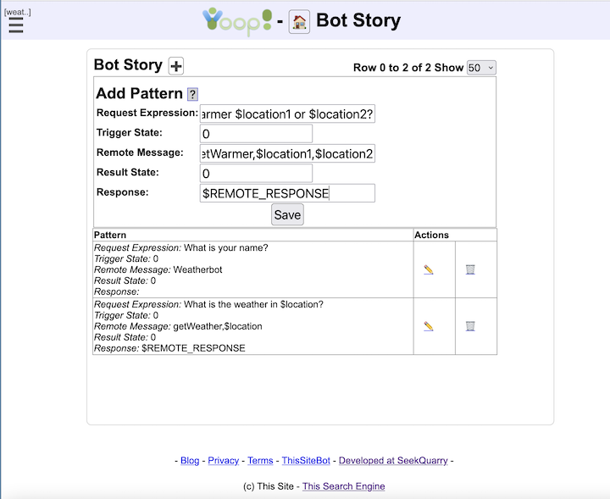Click the Remote Message input field
Viewport: 610px width, 499px height.
(x=287, y=153)
